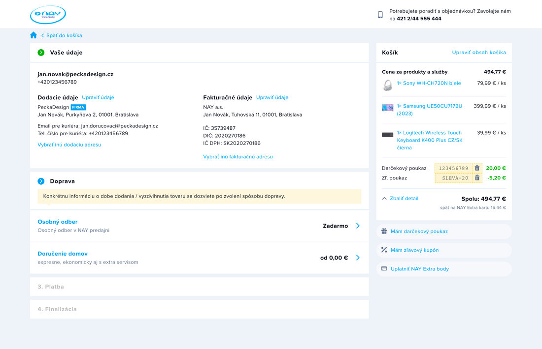Click the phone icon in header
Screen dimensions: 542x349
(x=380, y=15)
